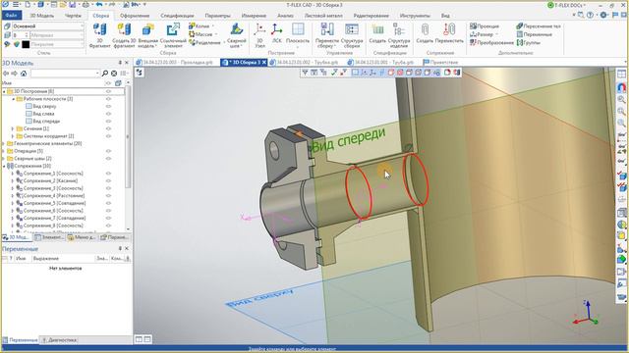Click the filter icon in viewport toolbar
Image resolution: width=629 pixels, height=353 pixels.
click(306, 73)
